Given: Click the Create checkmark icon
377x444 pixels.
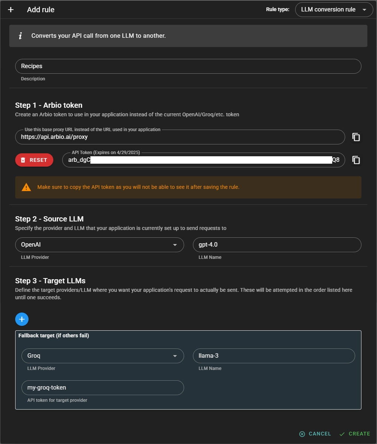Looking at the screenshot, I should coord(342,434).
